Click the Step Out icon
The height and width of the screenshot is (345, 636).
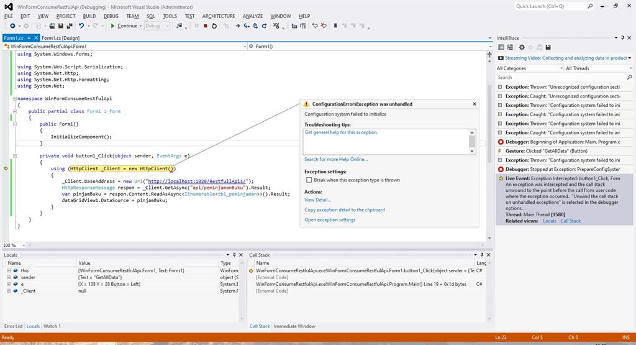click(x=264, y=26)
